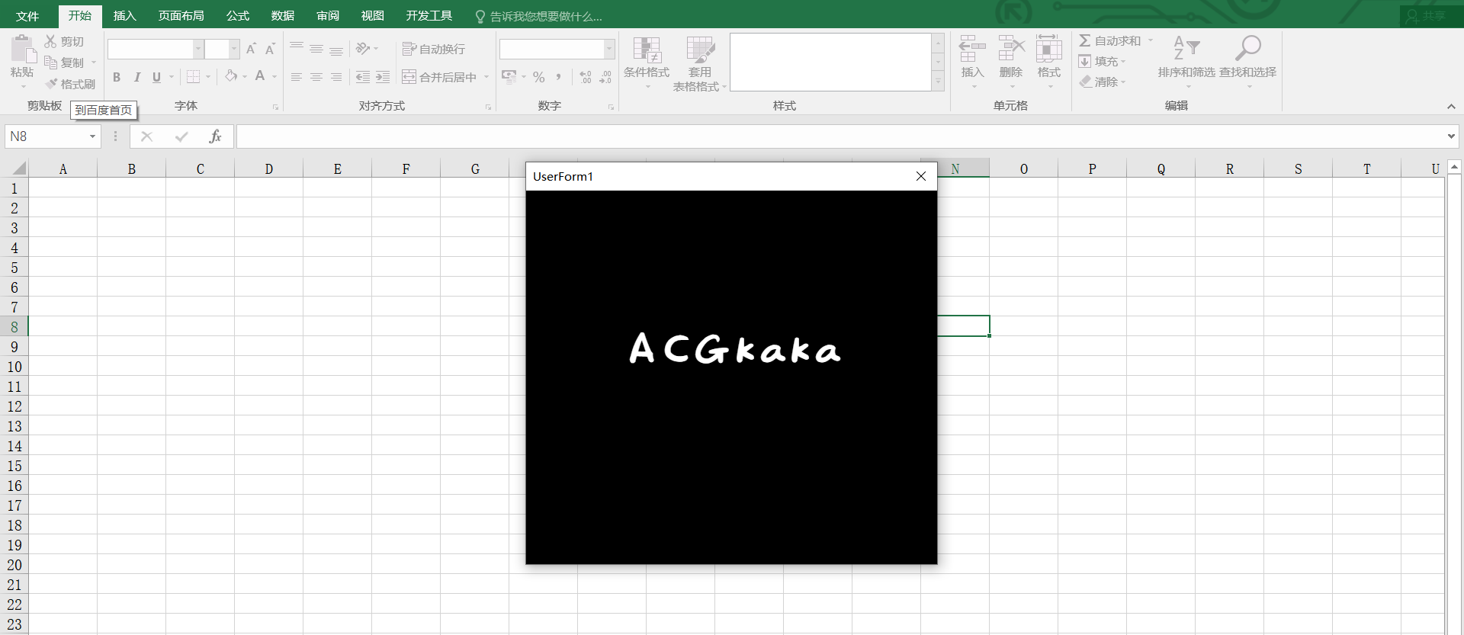This screenshot has height=635, width=1464.
Task: Click the formula bar input
Action: click(840, 136)
